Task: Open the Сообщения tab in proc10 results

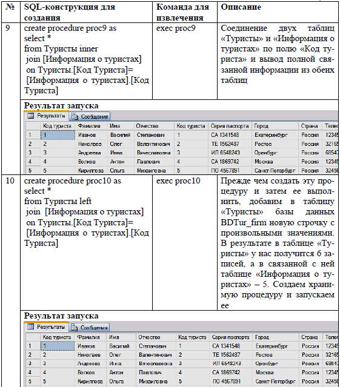Action: tap(89, 328)
